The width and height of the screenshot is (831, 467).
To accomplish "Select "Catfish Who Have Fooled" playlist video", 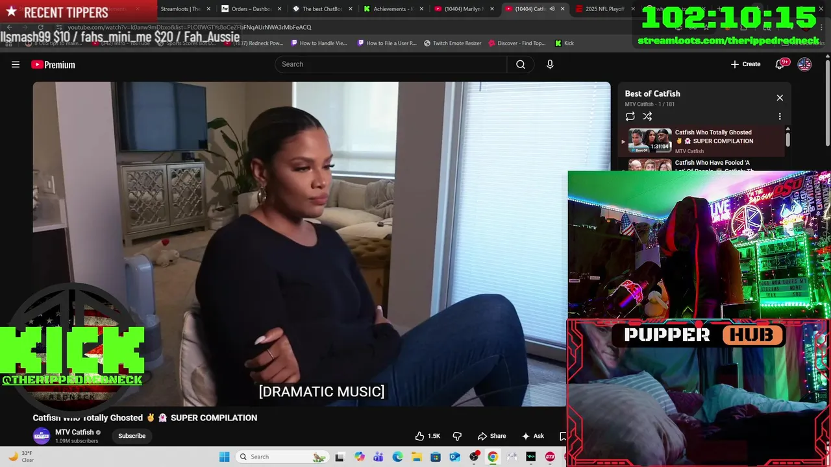I will 712,166.
